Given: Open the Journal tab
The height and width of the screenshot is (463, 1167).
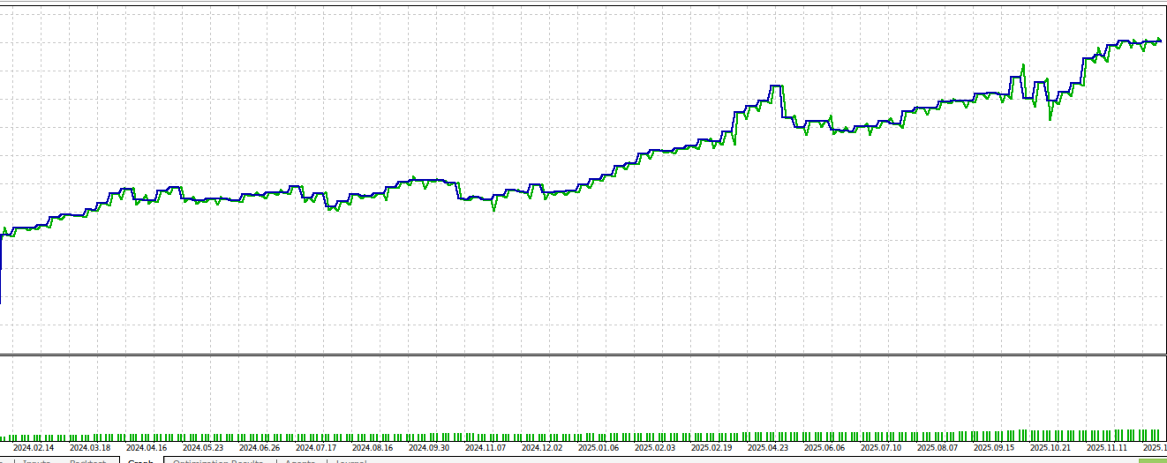Looking at the screenshot, I should (350, 461).
